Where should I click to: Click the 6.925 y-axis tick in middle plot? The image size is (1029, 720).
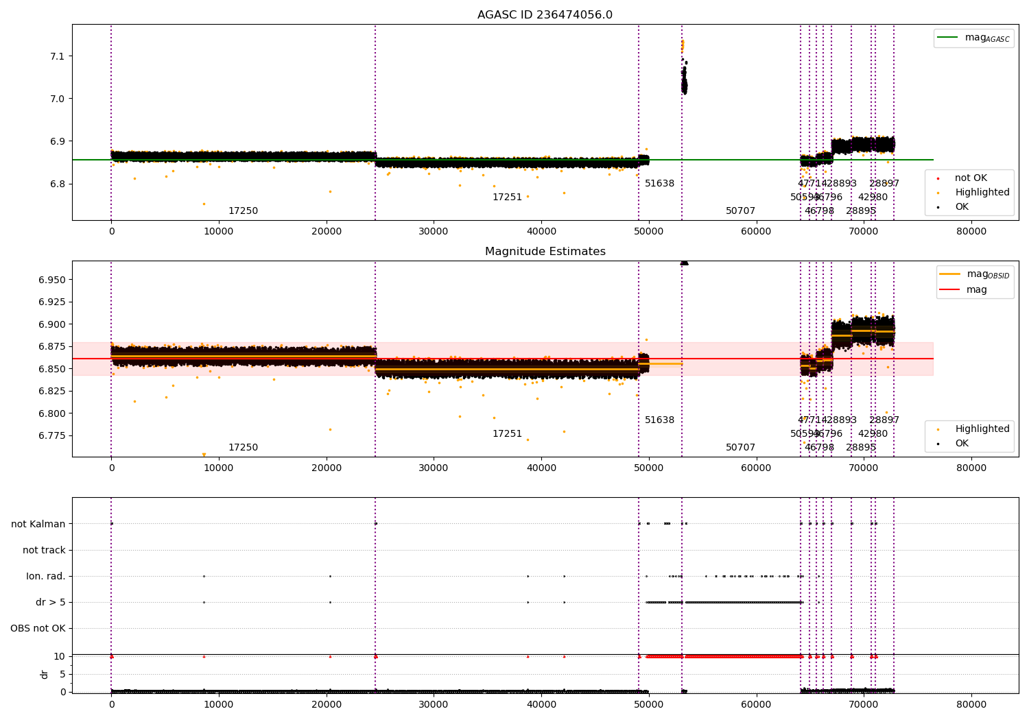[52, 302]
